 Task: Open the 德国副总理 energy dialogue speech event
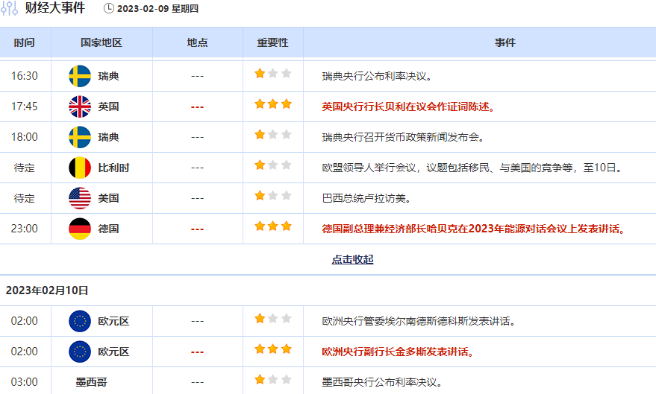coord(473,229)
